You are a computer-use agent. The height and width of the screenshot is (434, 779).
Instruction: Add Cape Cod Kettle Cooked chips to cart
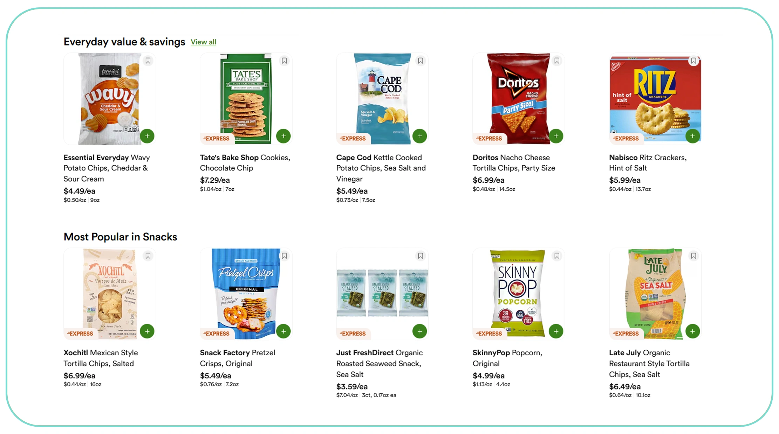click(x=419, y=136)
